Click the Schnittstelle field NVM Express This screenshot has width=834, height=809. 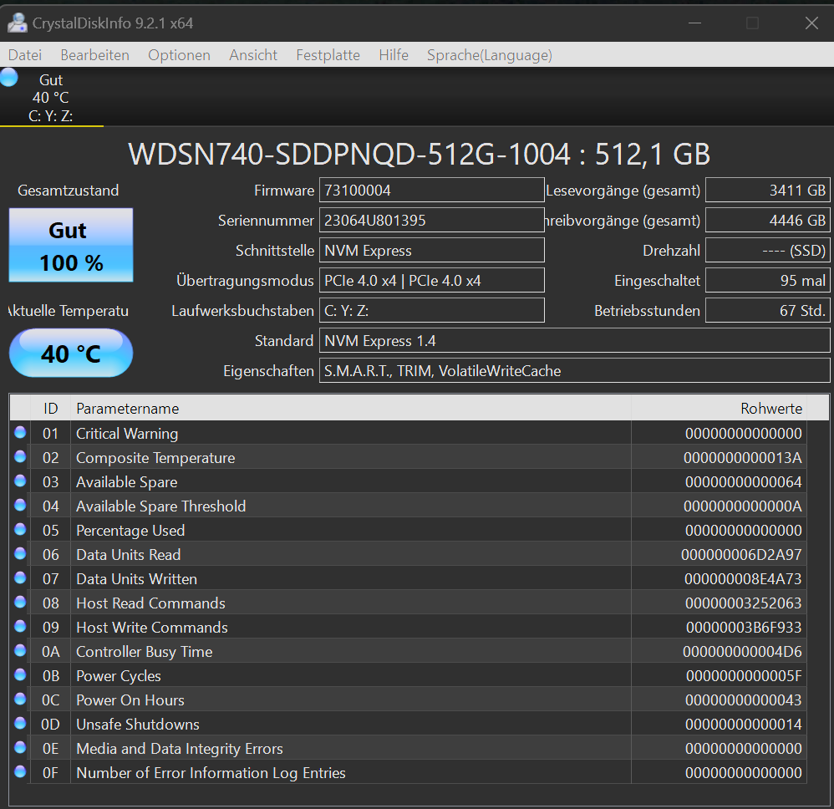click(431, 251)
